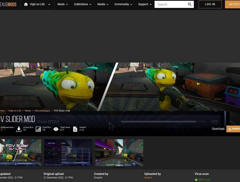Click the Version document icon

75,129
